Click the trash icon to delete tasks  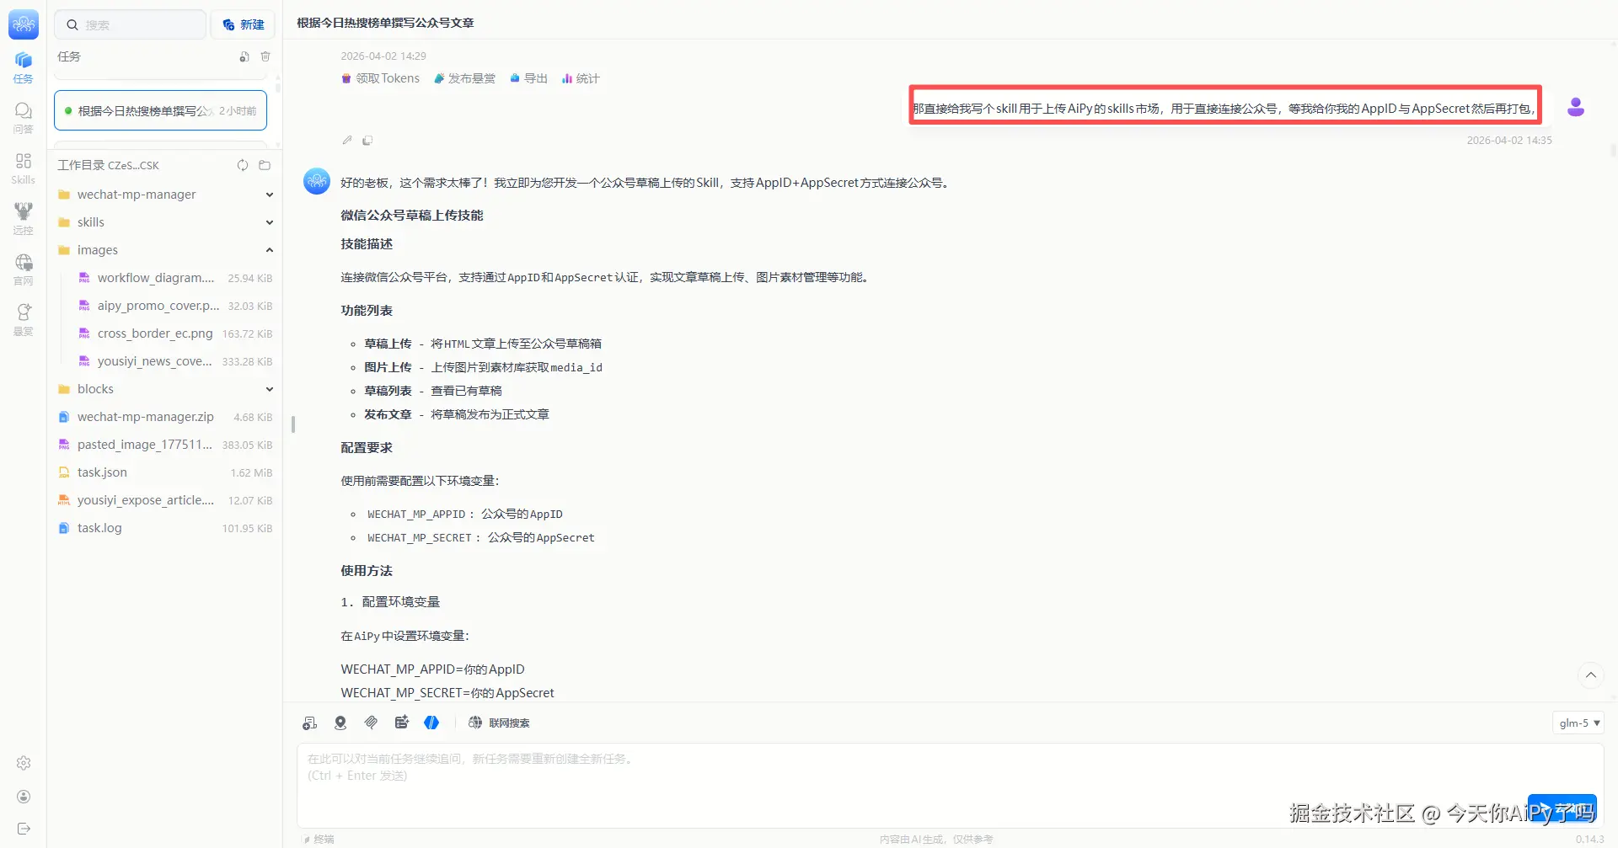point(265,56)
